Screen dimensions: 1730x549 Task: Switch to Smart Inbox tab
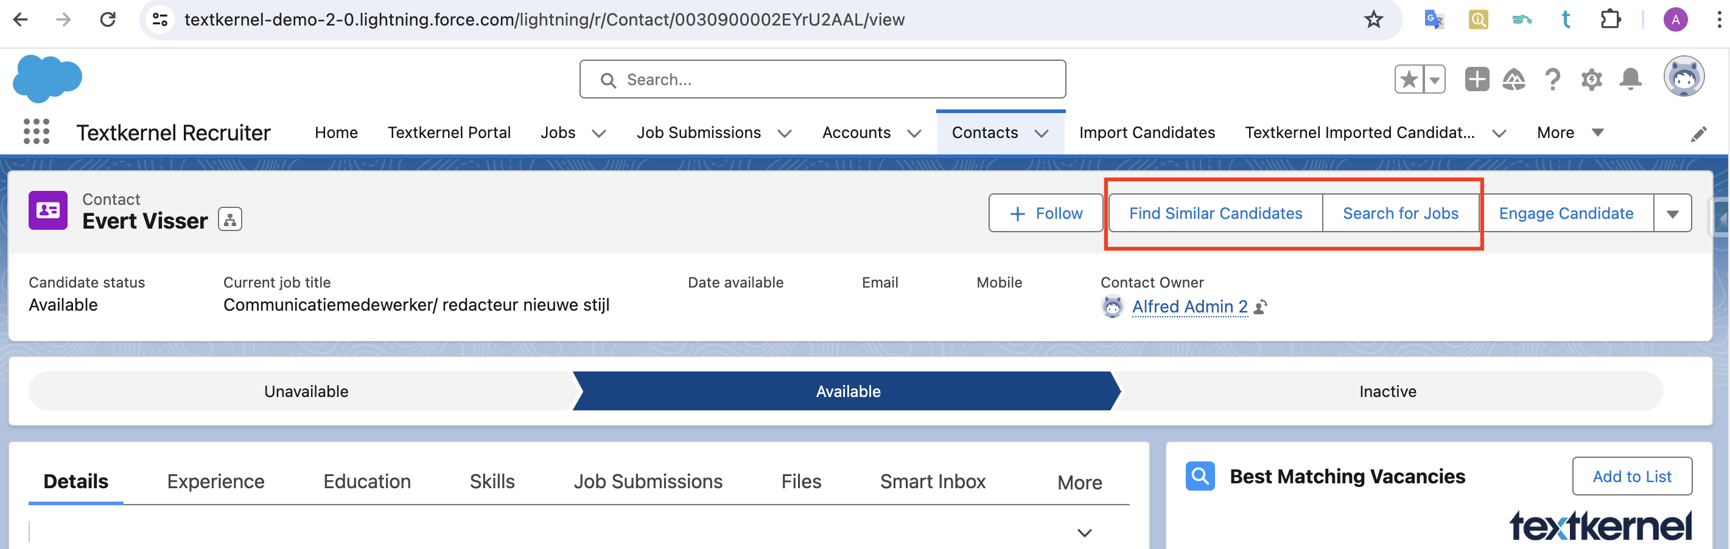click(932, 482)
